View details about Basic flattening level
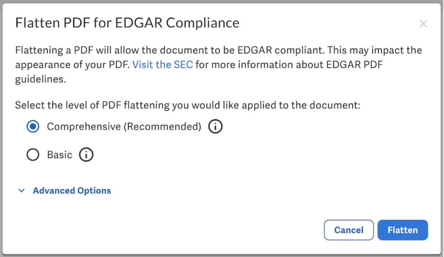The width and height of the screenshot is (444, 257). 86,155
